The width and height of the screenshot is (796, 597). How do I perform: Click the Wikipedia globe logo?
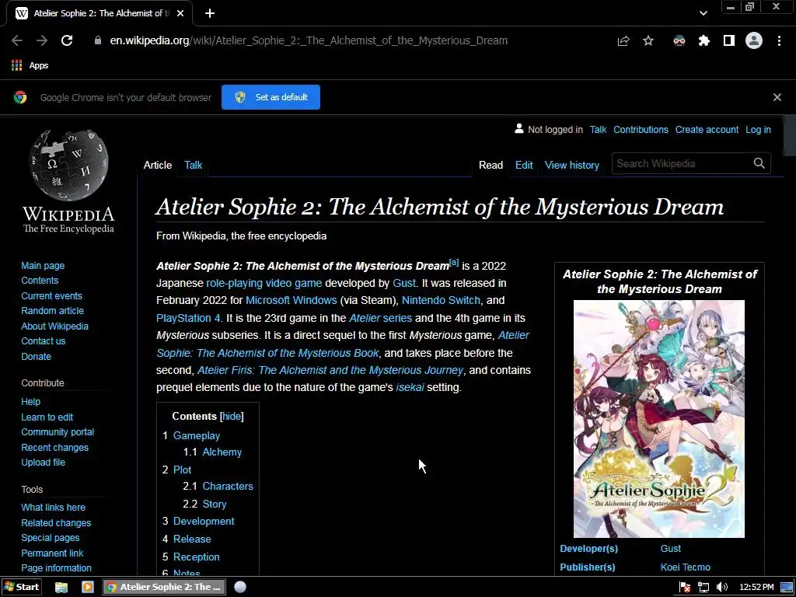[x=68, y=165]
